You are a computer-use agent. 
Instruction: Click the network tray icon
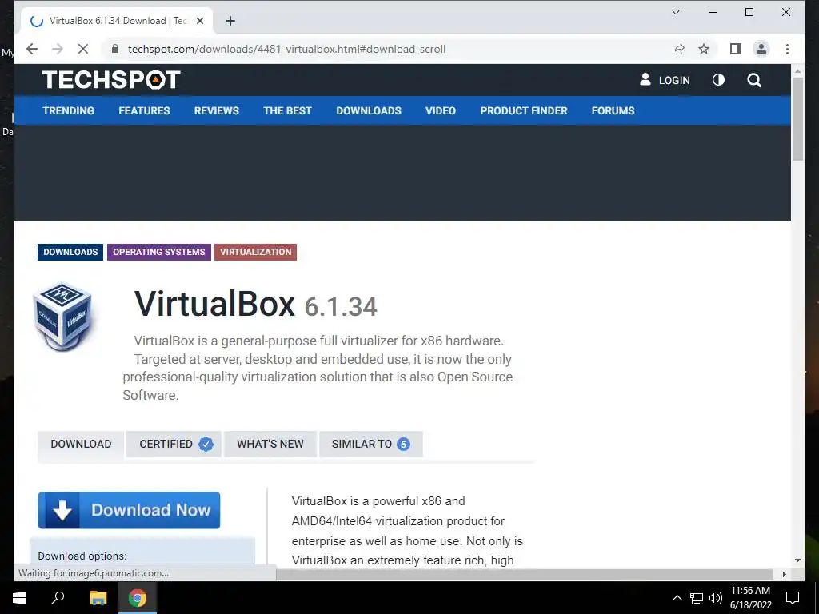pyautogui.click(x=697, y=598)
